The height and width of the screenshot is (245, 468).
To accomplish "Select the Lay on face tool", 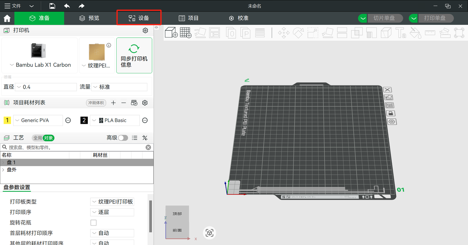I will coord(328,33).
